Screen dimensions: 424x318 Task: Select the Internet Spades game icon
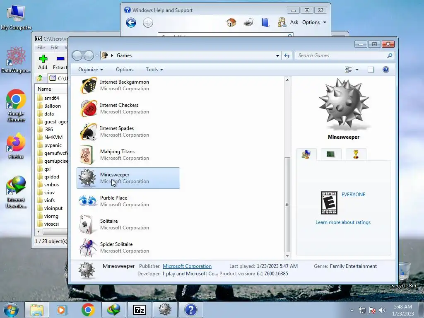pos(89,132)
